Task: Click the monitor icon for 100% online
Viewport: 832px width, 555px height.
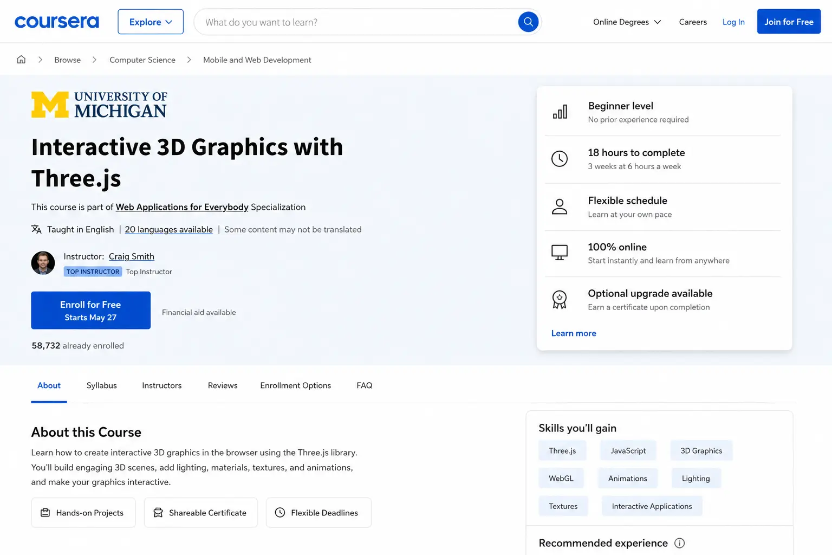Action: pyautogui.click(x=560, y=253)
